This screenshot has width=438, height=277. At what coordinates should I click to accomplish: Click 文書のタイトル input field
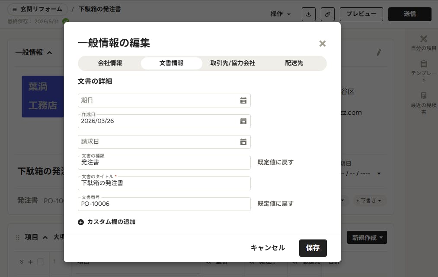point(164,183)
